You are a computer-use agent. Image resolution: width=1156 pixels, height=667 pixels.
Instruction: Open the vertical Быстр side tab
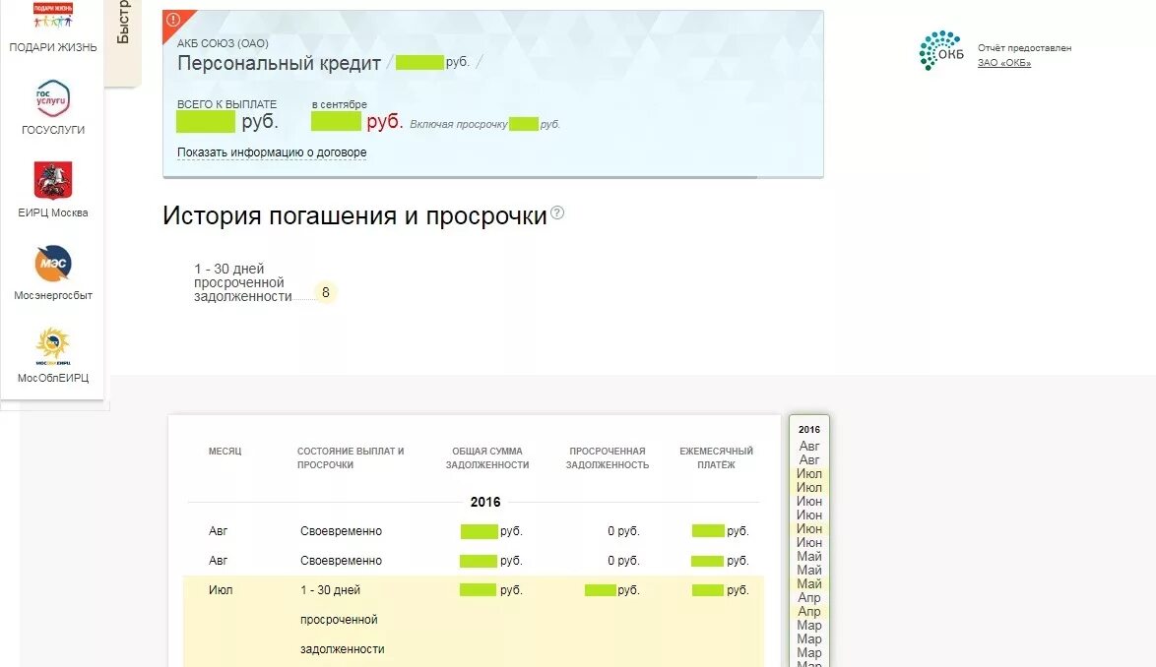pyautogui.click(x=122, y=42)
